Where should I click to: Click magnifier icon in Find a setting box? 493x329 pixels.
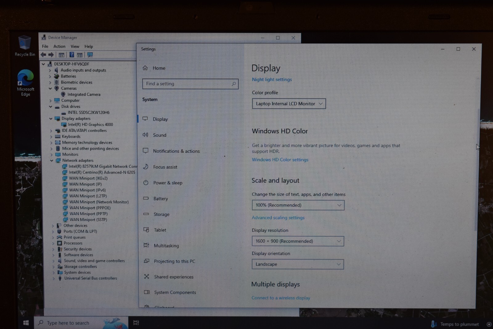click(x=234, y=84)
